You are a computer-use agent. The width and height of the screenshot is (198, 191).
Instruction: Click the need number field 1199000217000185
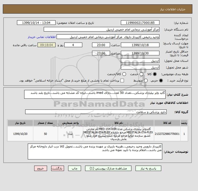(x=140, y=23)
